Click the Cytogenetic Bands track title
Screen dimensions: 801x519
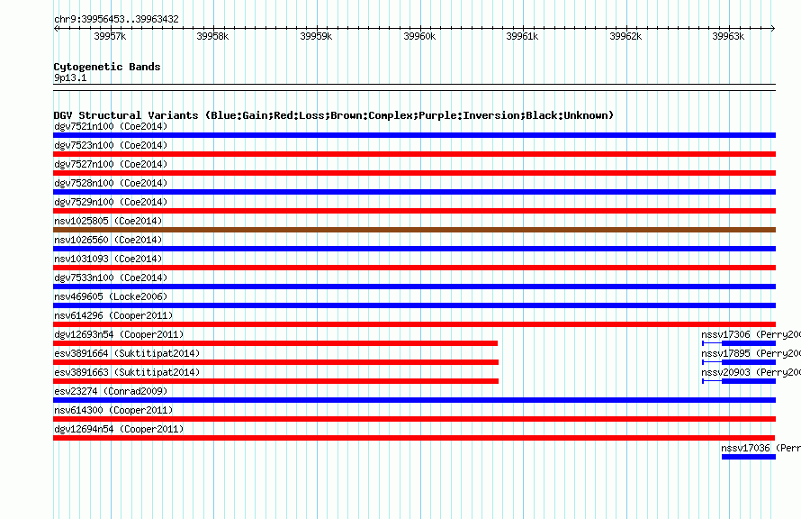pyautogui.click(x=107, y=67)
